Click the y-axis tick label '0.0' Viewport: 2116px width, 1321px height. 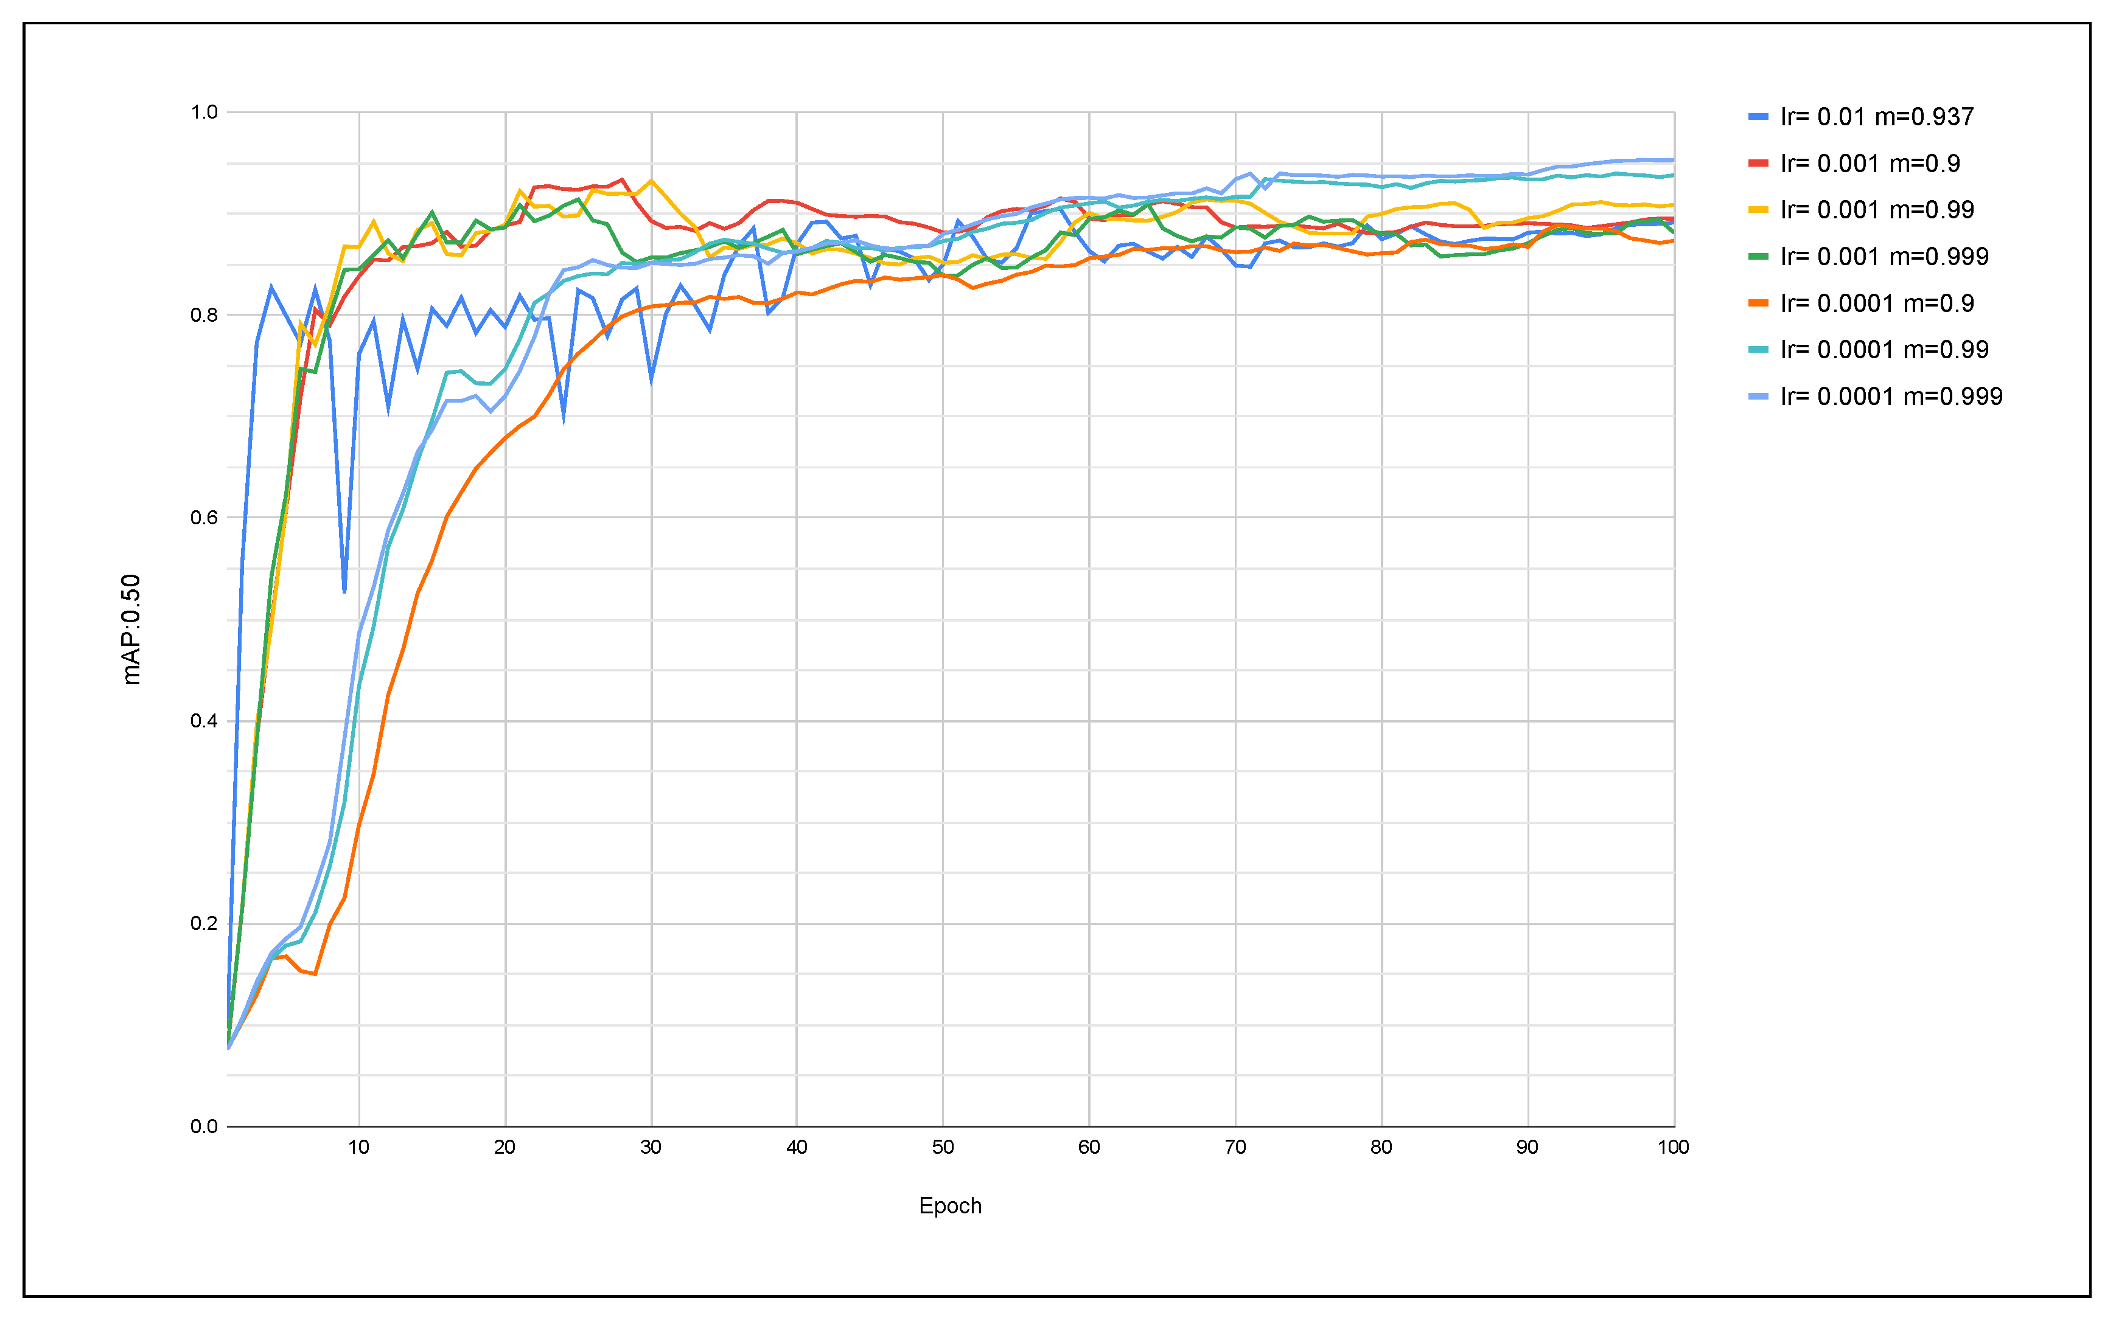pos(204,1126)
